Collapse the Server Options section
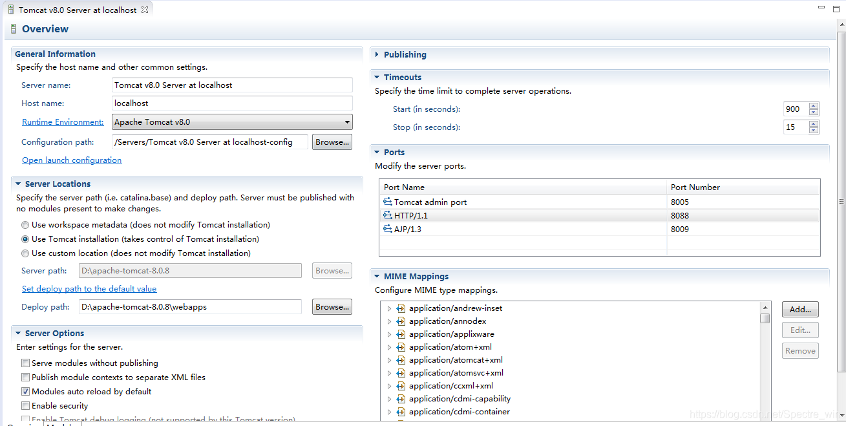 point(18,334)
